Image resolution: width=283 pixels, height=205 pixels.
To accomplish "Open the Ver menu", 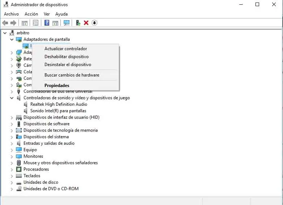I will pos(47,14).
